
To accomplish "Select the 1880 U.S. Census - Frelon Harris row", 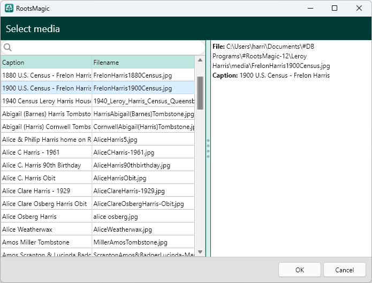I will tap(97, 75).
